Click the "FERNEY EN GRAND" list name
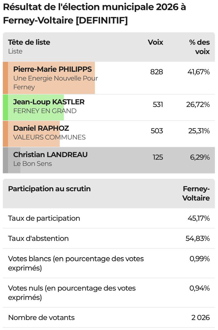The width and height of the screenshot is (218, 330). [x=45, y=111]
